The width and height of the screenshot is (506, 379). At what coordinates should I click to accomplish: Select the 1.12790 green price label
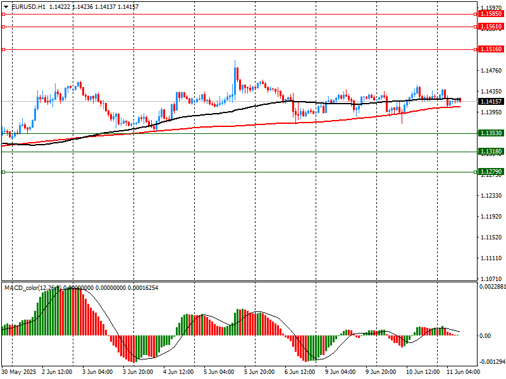[491, 172]
